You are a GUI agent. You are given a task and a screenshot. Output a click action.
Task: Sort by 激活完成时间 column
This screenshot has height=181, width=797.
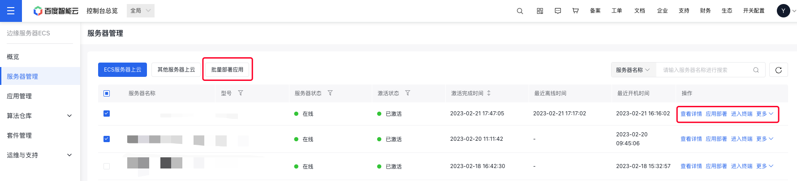pyautogui.click(x=489, y=93)
